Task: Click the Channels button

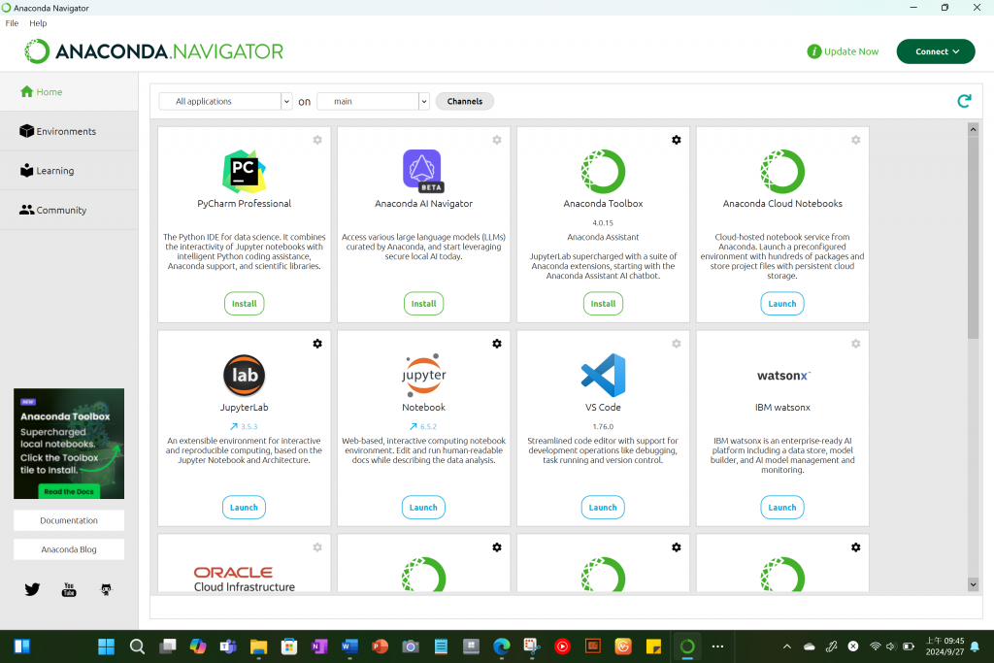Action: pos(465,101)
